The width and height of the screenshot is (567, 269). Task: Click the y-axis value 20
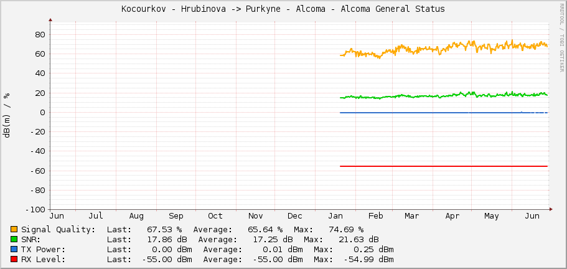[40, 93]
